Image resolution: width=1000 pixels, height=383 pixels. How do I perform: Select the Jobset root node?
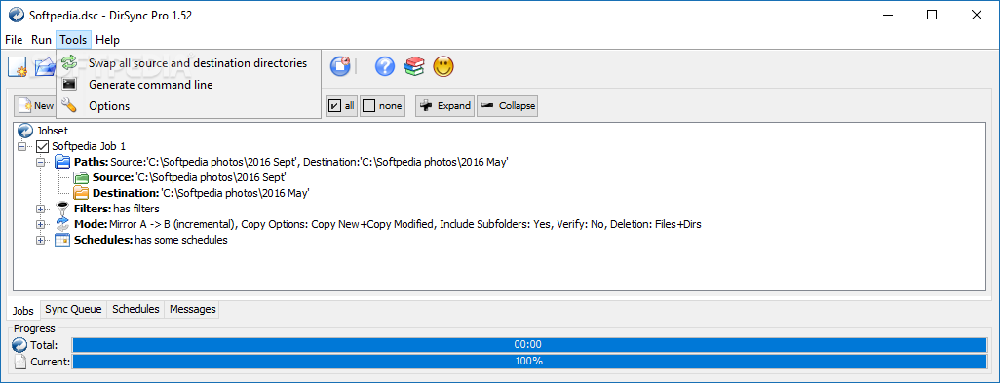pyautogui.click(x=43, y=130)
